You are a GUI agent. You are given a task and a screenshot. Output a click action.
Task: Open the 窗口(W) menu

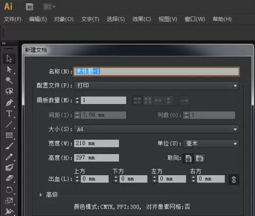pyautogui.click(x=194, y=19)
